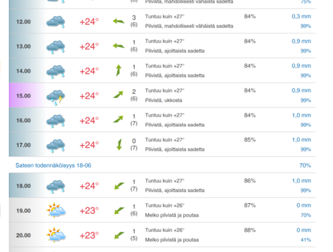The image size is (333, 252).
Task: Click the Pilvistä, ukkosta description text
Action: point(164,100)
